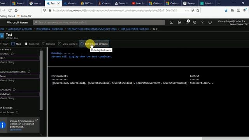This screenshot has height=140, width=249.
Task: Open VM_Start-Stop breadcrumb link
Action: click(x=92, y=29)
